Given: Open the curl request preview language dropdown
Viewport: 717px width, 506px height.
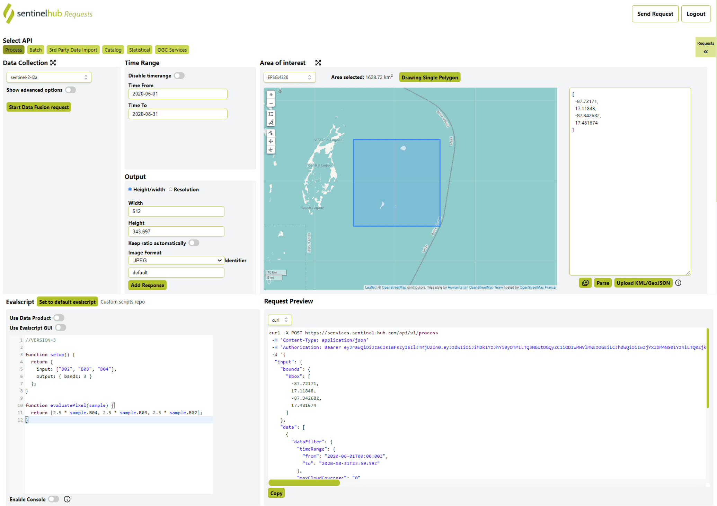Looking at the screenshot, I should point(280,320).
